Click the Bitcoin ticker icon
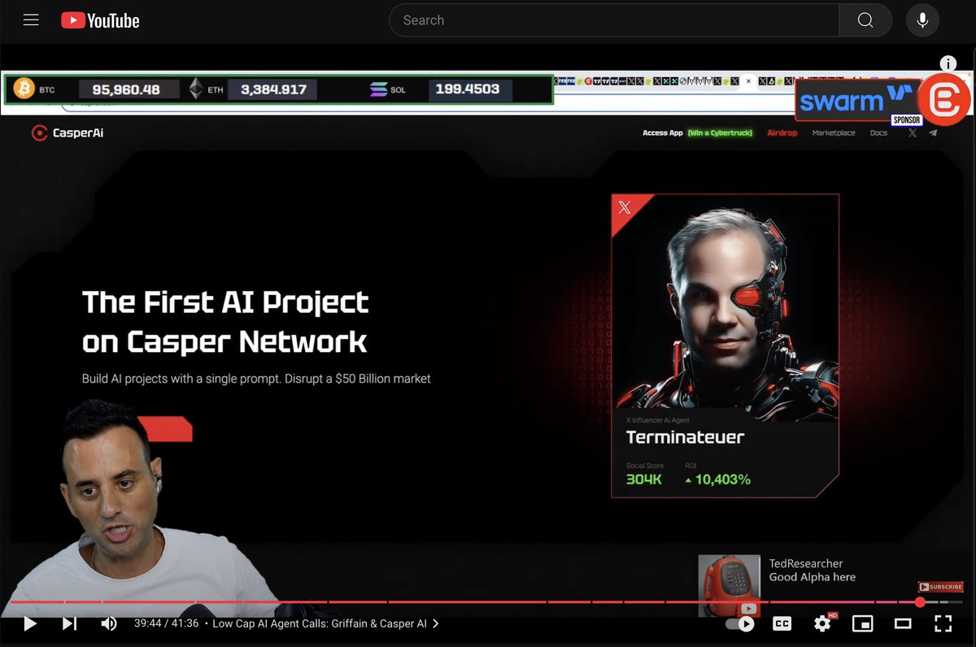This screenshot has height=647, width=976. [23, 89]
